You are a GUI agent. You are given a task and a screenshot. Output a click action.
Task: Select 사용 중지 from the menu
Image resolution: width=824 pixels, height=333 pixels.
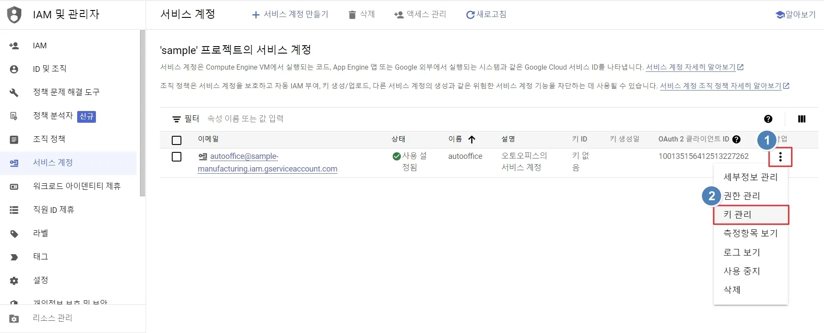click(x=750, y=271)
